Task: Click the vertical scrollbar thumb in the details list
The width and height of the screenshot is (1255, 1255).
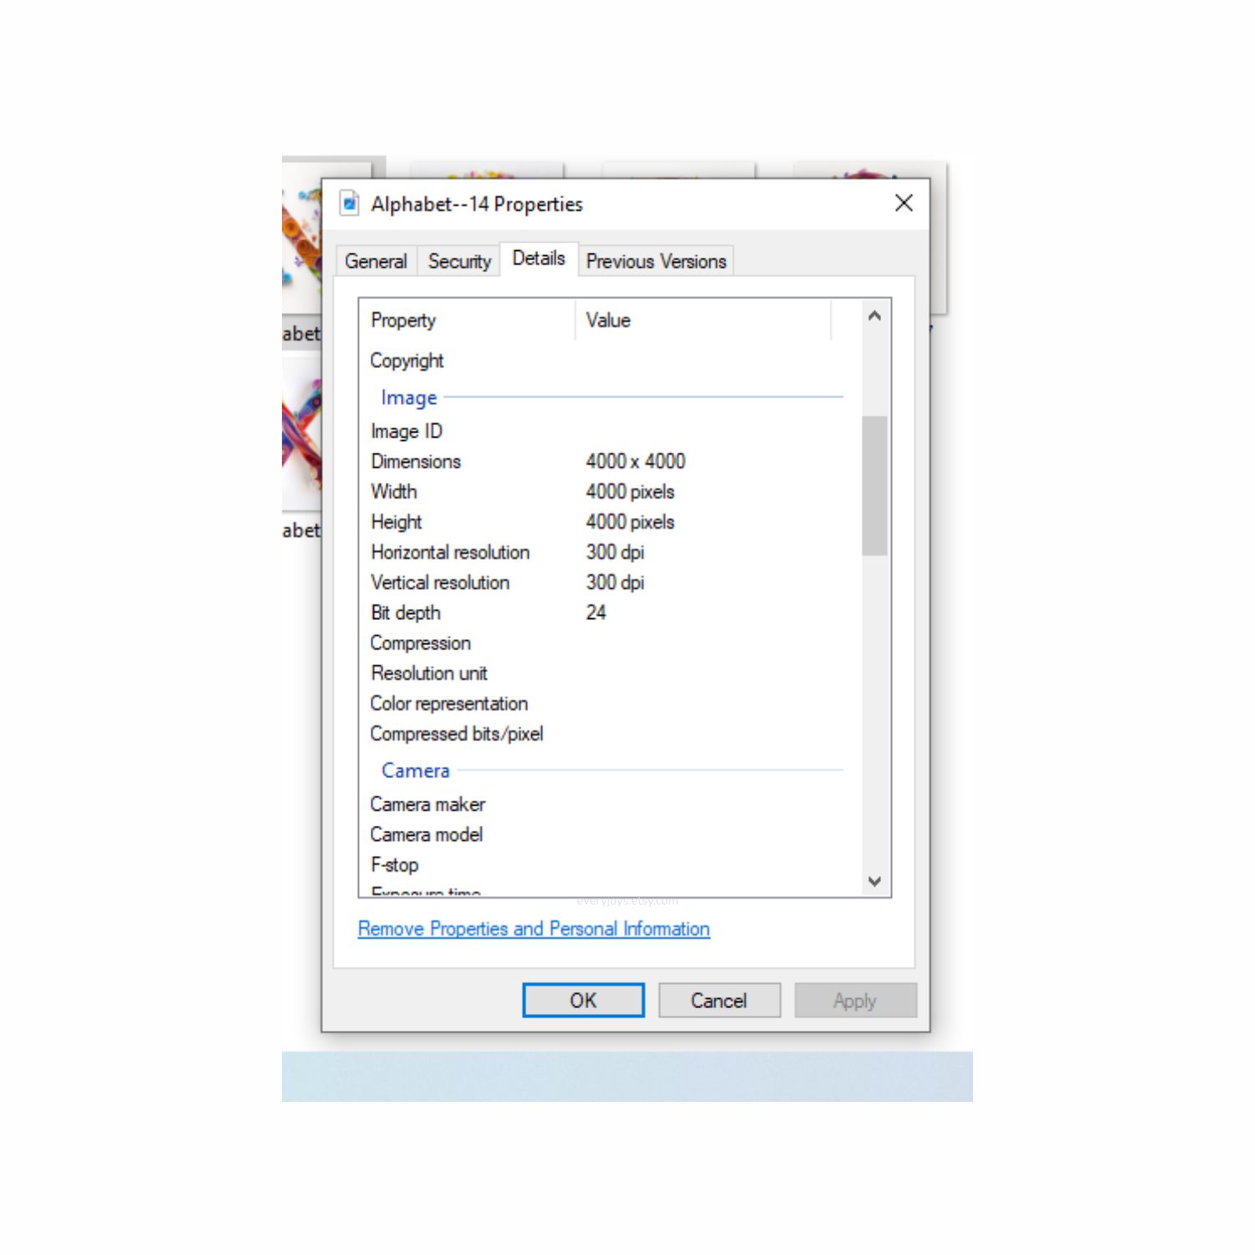Action: point(874,485)
